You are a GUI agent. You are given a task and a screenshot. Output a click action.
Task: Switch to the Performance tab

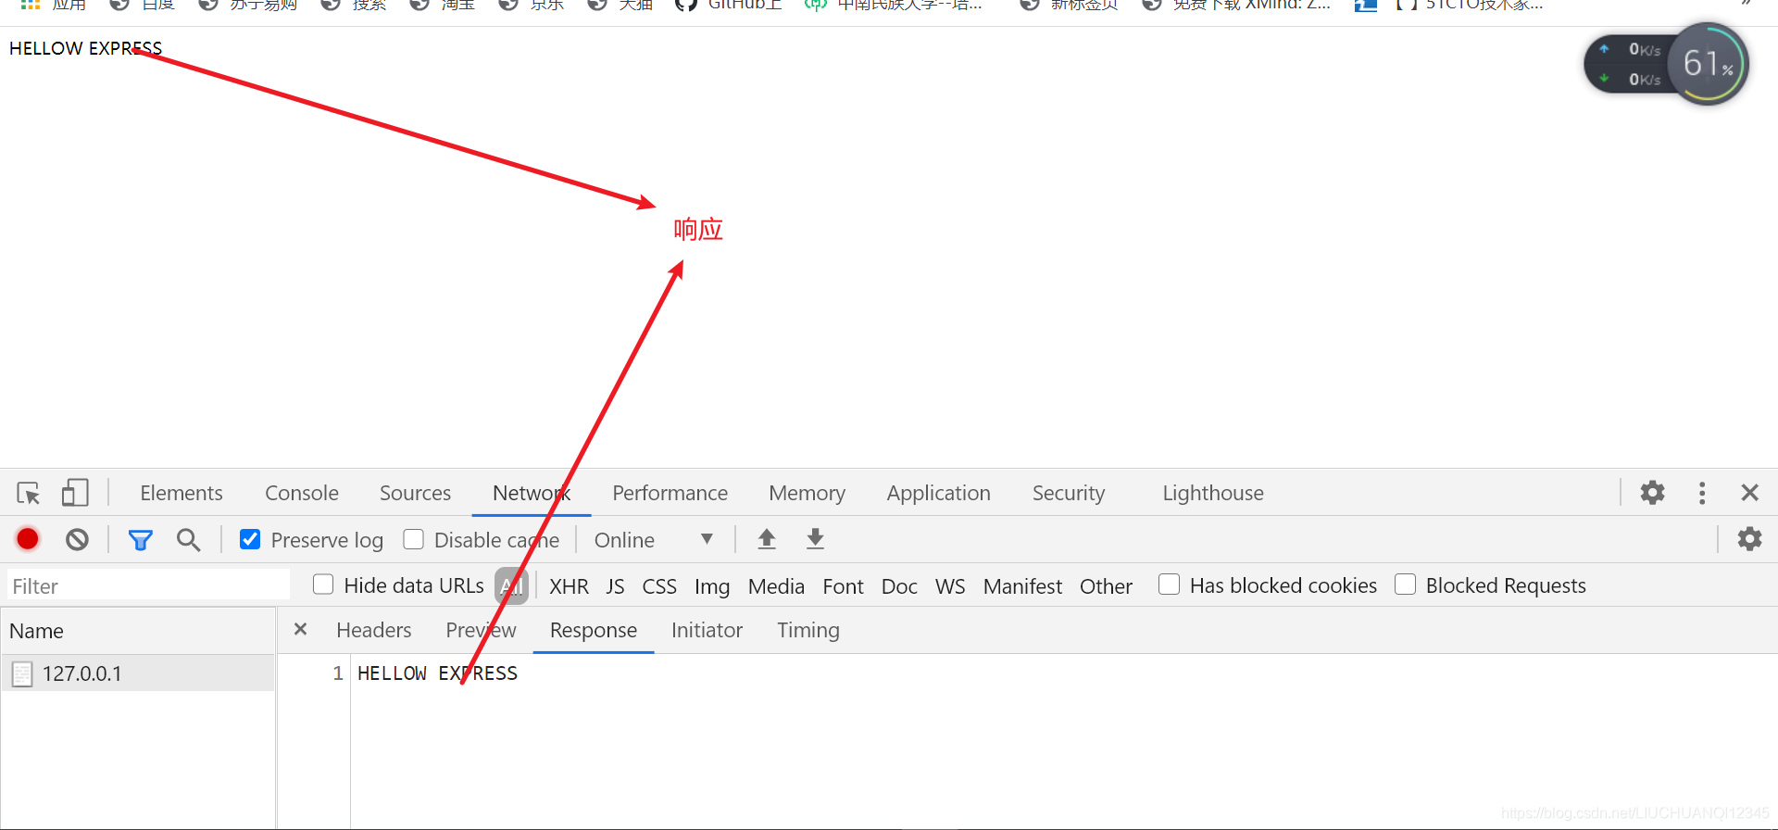tap(670, 493)
